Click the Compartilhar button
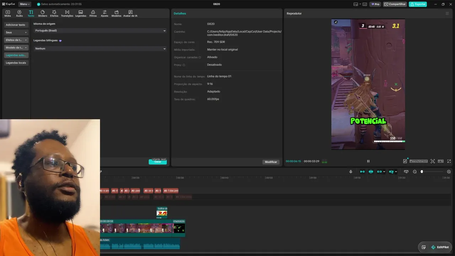The image size is (455, 256). [395, 4]
